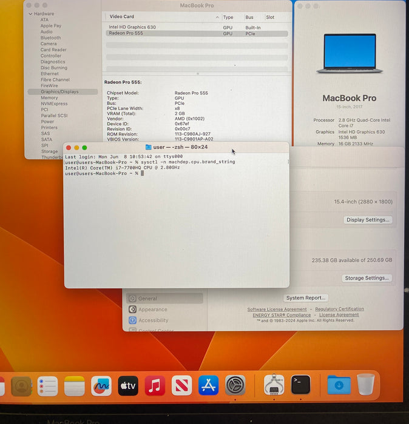Viewport: 409px width, 424px height.
Task: Select Diagnostics in hardware sidebar
Action: (53, 62)
